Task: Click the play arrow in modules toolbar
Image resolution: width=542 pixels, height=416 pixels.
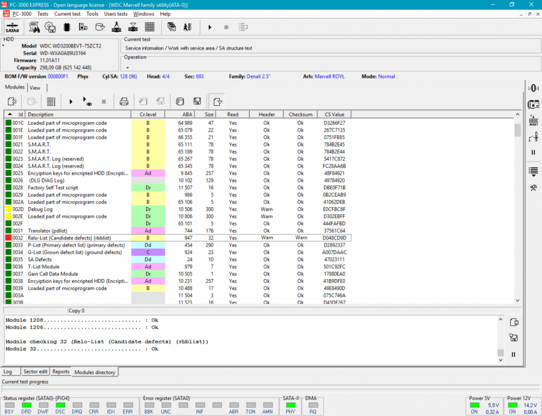Action: click(71, 101)
